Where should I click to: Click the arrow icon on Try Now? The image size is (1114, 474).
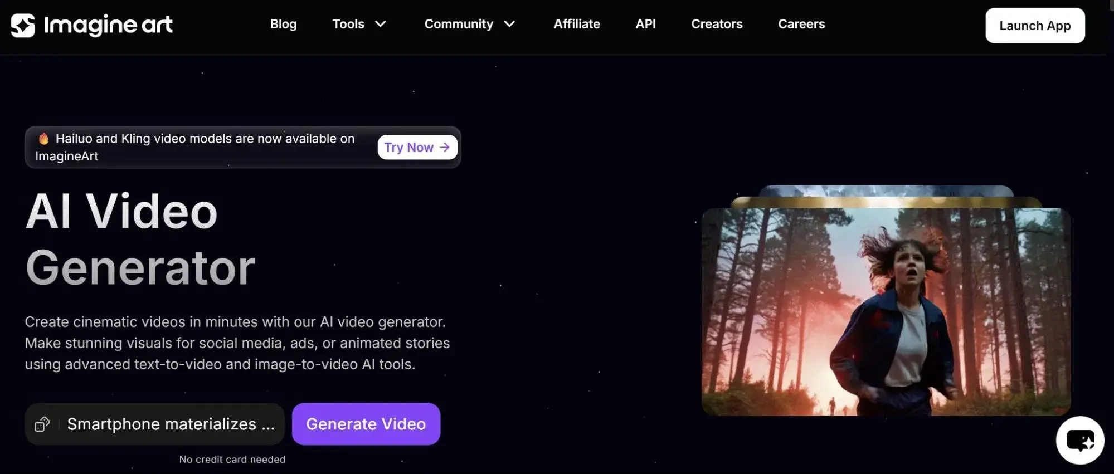(x=445, y=148)
